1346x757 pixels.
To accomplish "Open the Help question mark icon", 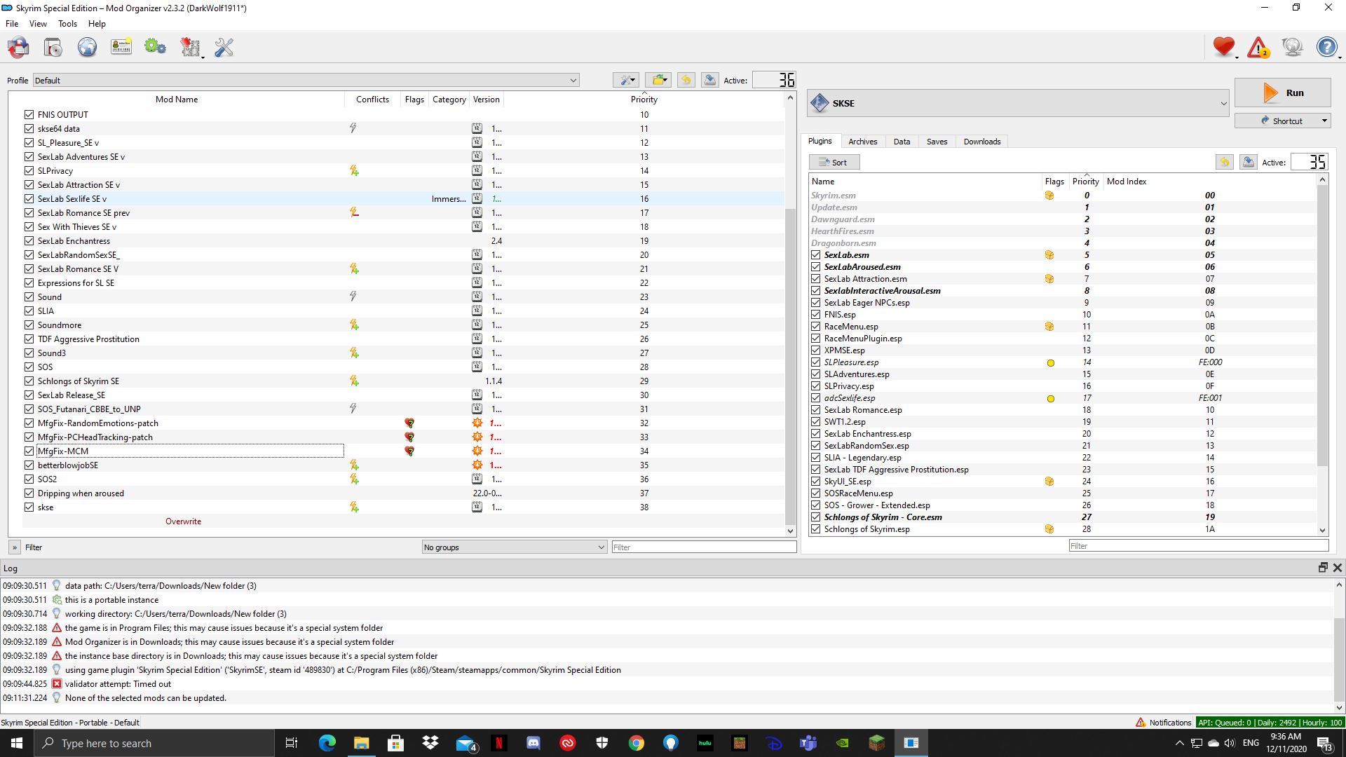I will click(x=1326, y=48).
